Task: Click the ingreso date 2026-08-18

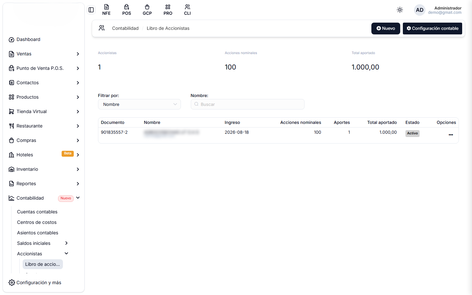Action: point(237,132)
